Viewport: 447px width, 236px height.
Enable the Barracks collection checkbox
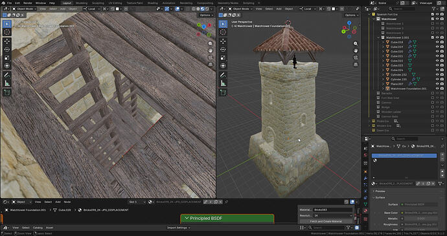coord(433,93)
